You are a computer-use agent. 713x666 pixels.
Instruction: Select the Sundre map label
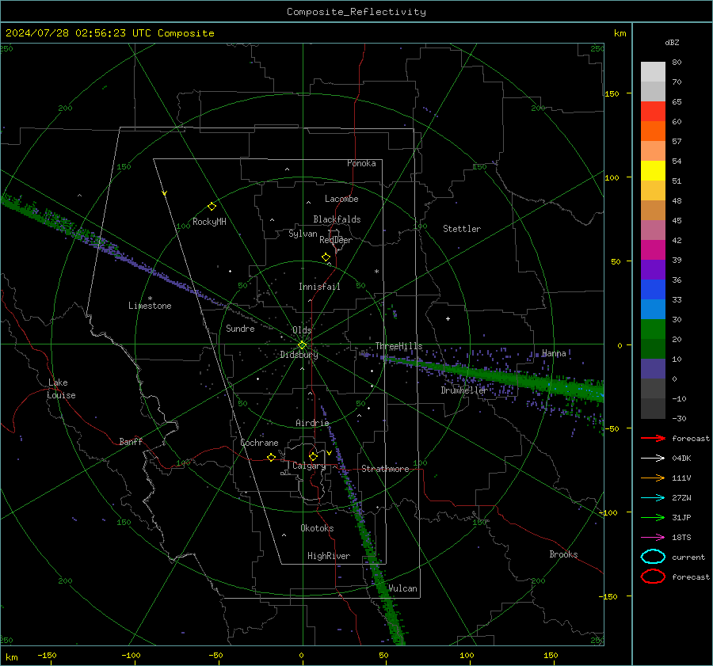pyautogui.click(x=240, y=329)
